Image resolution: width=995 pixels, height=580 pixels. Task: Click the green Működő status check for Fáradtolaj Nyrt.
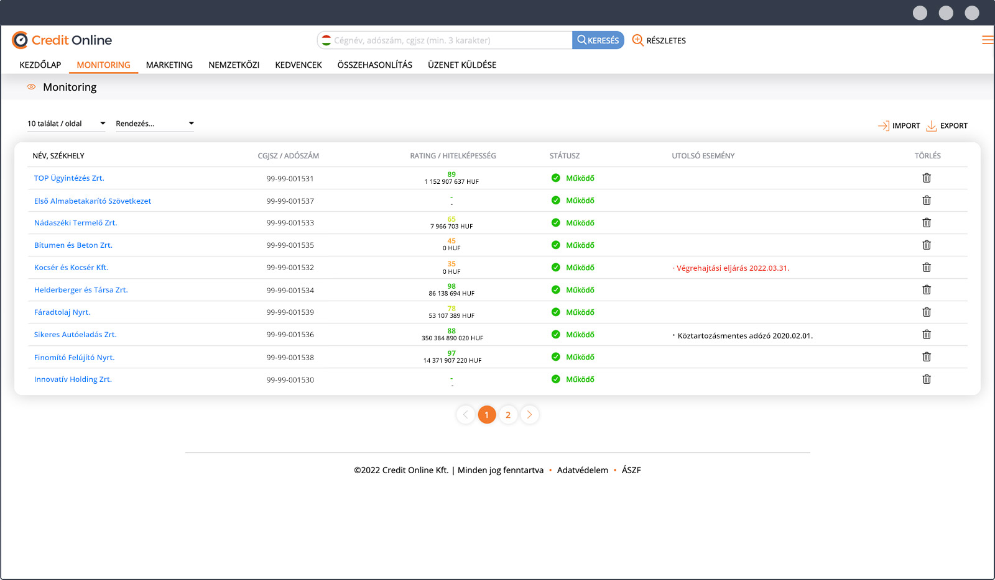555,312
